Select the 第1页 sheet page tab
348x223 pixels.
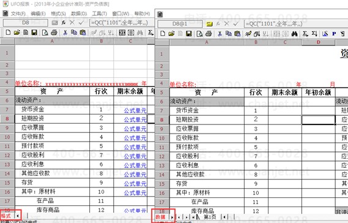point(210,217)
